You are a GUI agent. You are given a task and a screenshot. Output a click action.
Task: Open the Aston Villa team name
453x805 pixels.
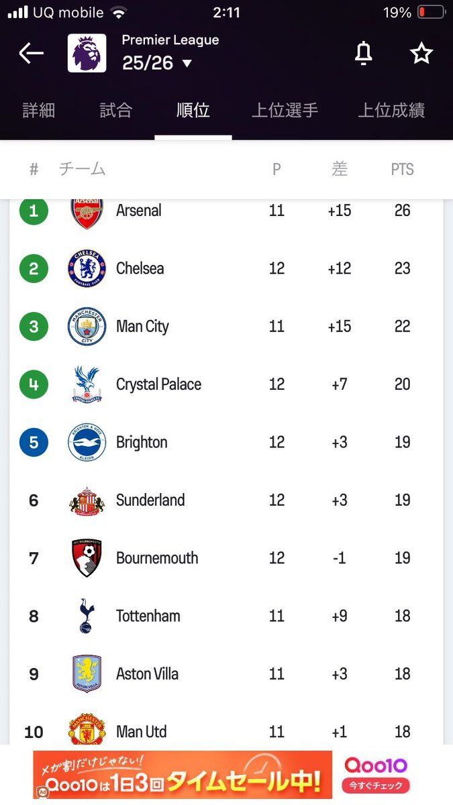[147, 674]
